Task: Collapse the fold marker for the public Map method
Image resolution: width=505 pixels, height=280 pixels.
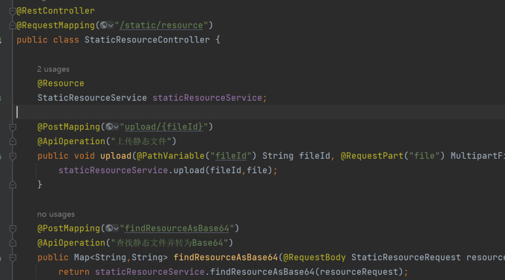Action: pos(13,258)
